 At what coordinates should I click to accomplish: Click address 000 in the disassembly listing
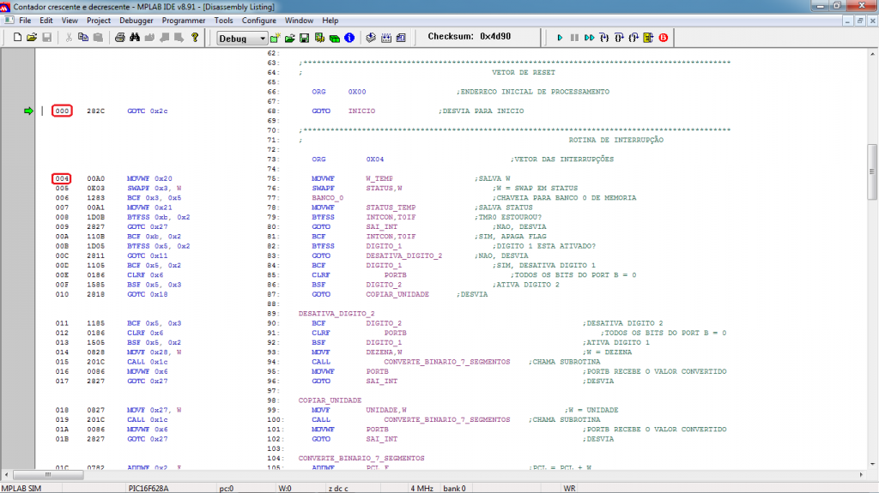coord(62,111)
